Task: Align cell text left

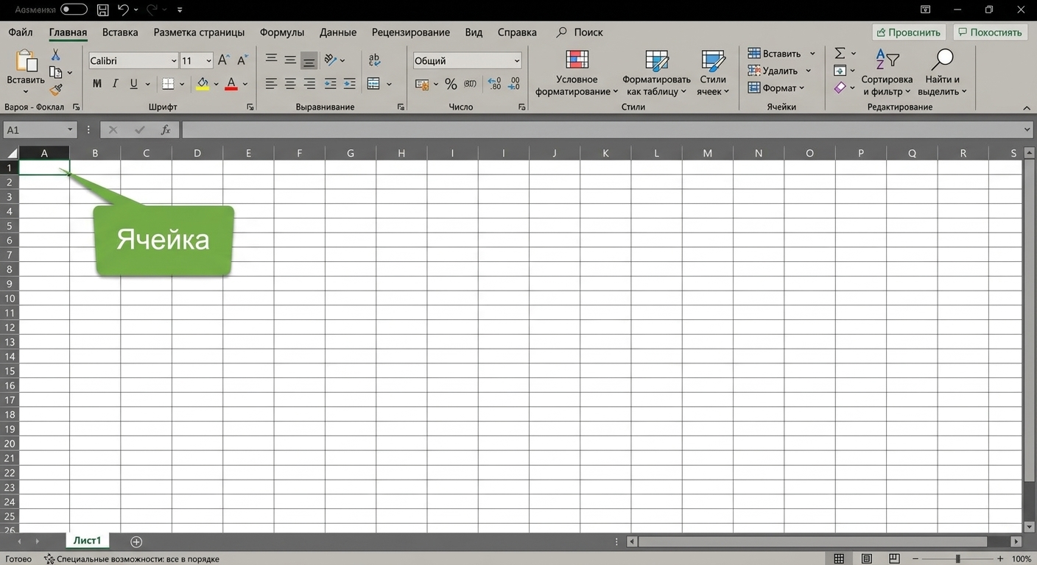Action: tap(271, 84)
